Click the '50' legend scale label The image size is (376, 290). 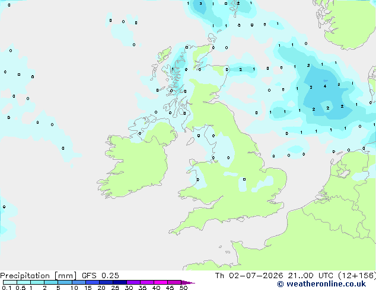[184, 288]
